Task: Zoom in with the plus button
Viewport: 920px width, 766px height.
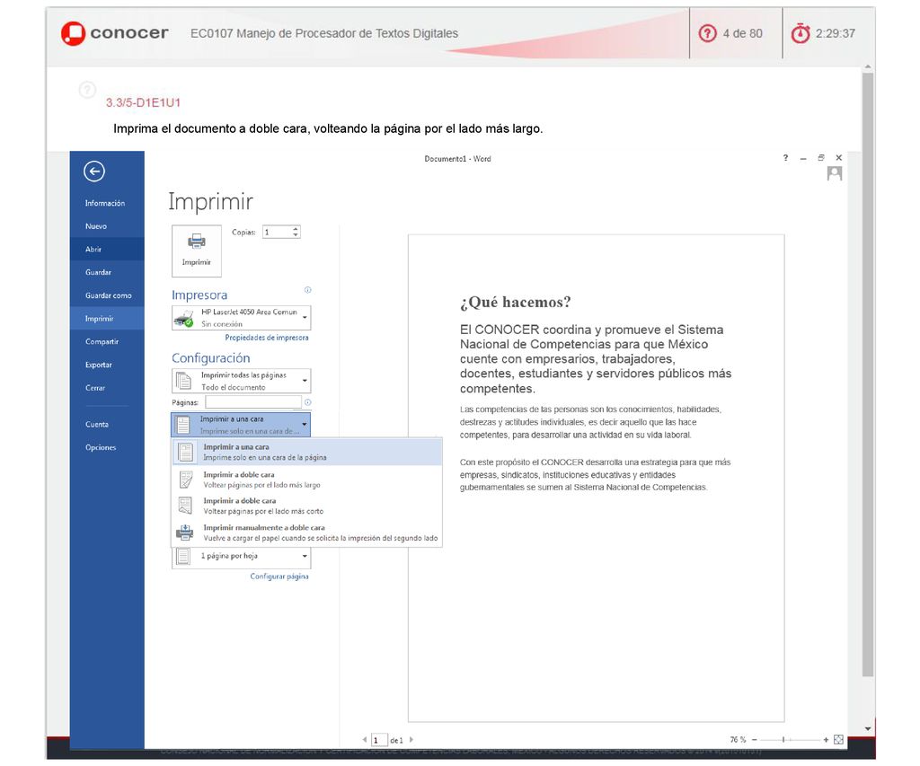Action: (826, 740)
